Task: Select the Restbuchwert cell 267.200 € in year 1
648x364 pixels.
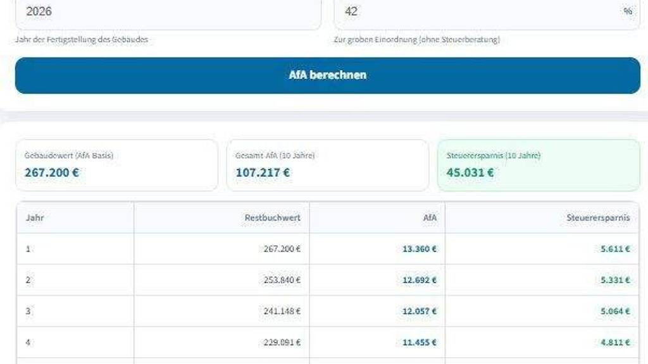Action: coord(282,249)
